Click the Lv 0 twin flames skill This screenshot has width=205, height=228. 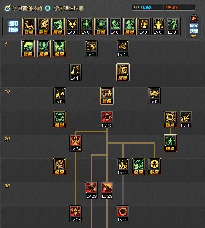coord(60,96)
